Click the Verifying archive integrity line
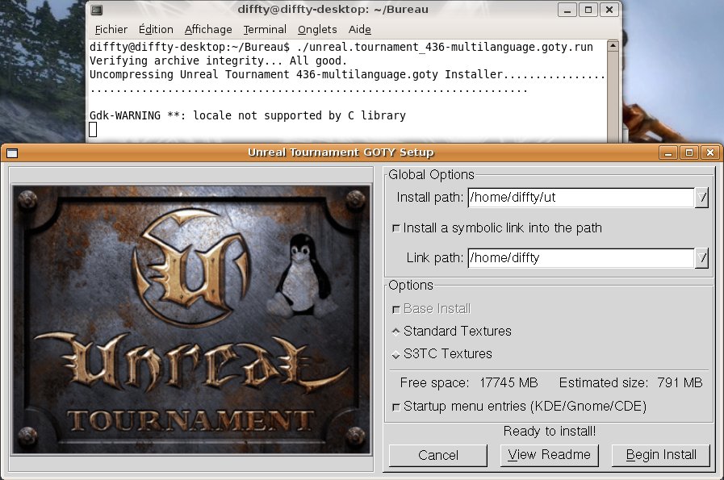 coord(218,61)
